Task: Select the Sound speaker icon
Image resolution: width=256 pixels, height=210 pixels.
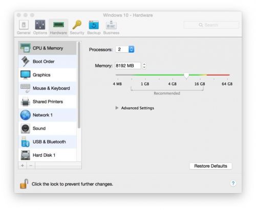Action: 26,128
